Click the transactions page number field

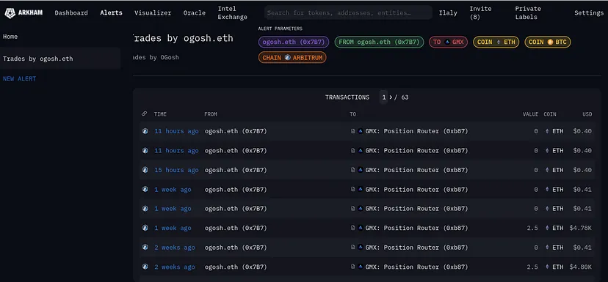(x=383, y=97)
